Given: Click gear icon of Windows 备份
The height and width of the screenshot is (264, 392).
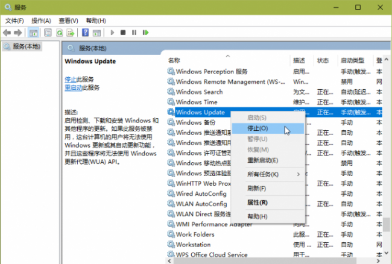Looking at the screenshot, I should tap(171, 122).
